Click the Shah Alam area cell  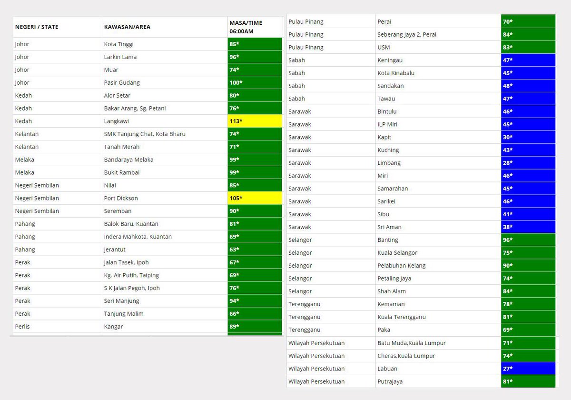438,292
